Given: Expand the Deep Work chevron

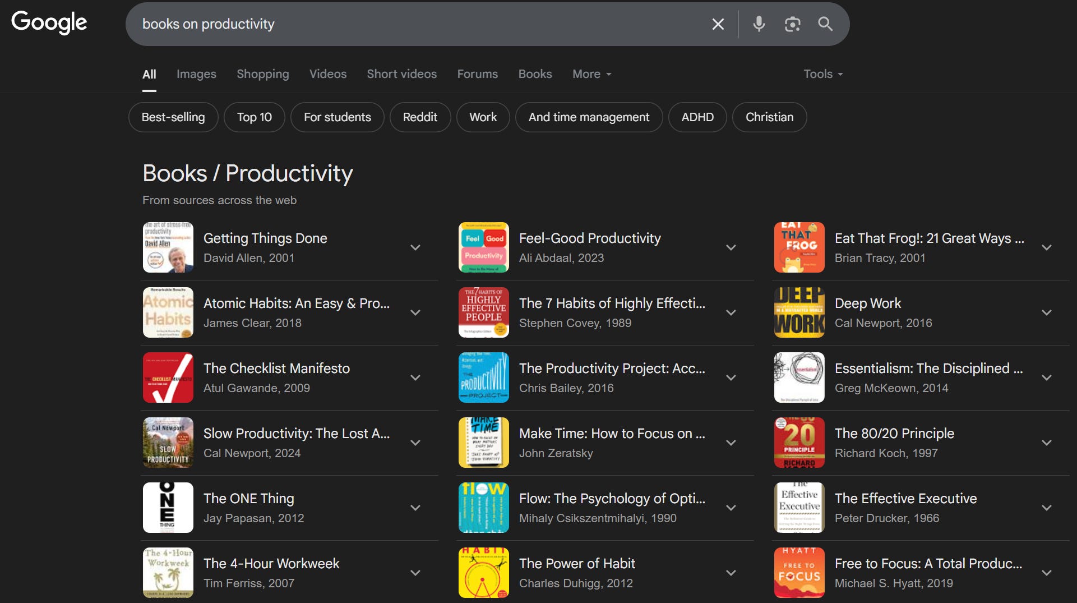Looking at the screenshot, I should pos(1047,312).
